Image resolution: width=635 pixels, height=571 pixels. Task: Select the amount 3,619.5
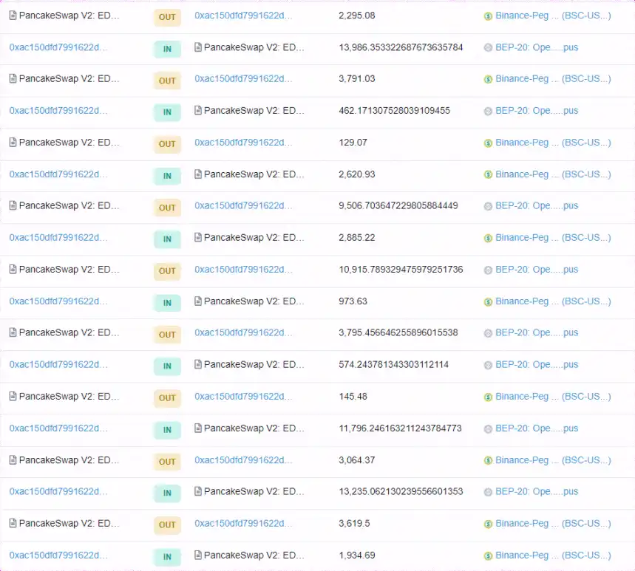pos(354,523)
